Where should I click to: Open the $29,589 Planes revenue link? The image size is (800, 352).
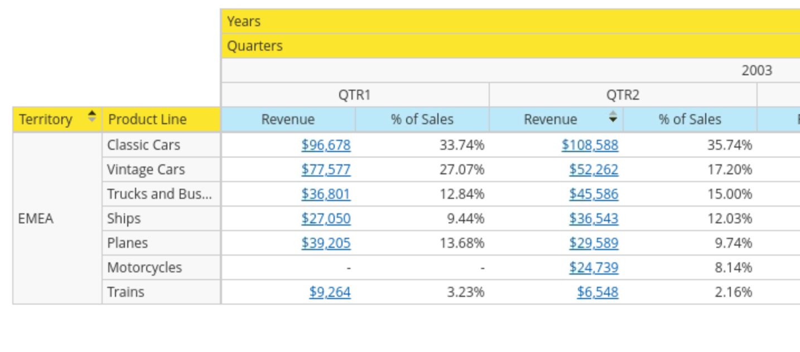click(594, 243)
